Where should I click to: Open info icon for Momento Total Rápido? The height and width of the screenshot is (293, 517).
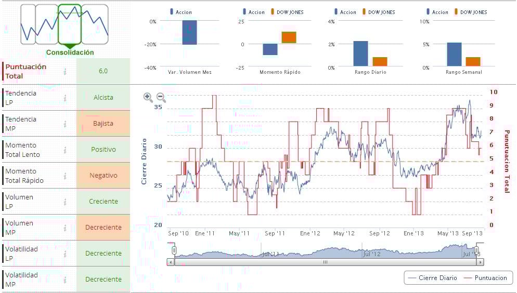click(66, 176)
